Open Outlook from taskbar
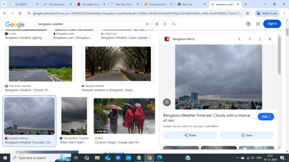This screenshot has width=289, height=162. point(108,158)
